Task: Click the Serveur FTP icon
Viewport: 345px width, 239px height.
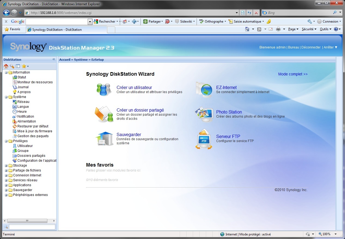Action: point(204,139)
